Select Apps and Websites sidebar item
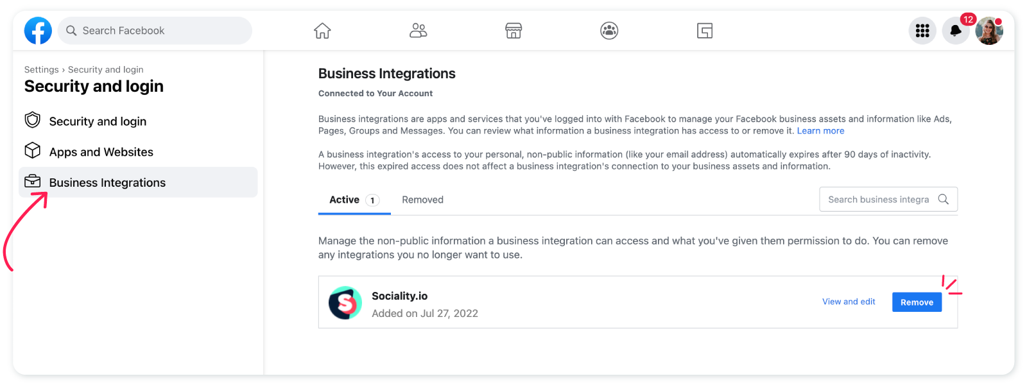This screenshot has height=385, width=1027. point(138,152)
